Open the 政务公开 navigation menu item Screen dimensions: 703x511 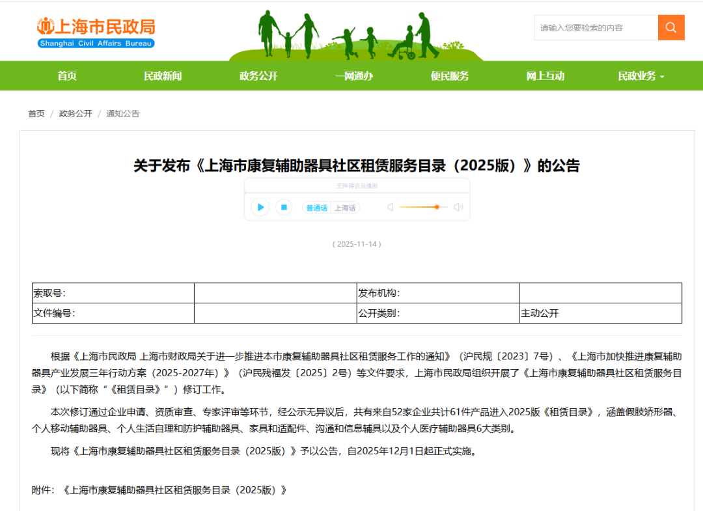(x=258, y=76)
